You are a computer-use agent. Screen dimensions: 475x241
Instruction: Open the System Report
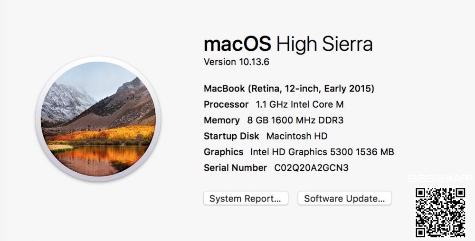click(246, 199)
